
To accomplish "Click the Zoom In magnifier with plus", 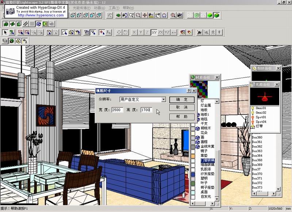I will click(x=131, y=15).
